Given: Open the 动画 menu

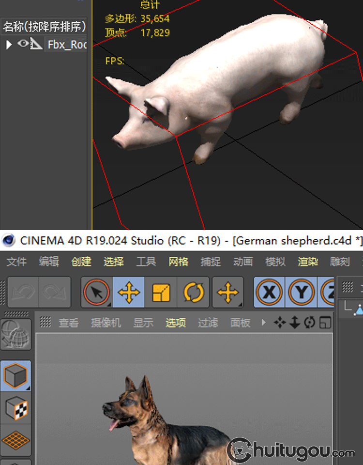Looking at the screenshot, I should coord(243,262).
